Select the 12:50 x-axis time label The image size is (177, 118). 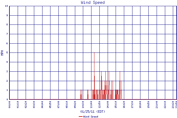pyautogui.click(x=100, y=105)
